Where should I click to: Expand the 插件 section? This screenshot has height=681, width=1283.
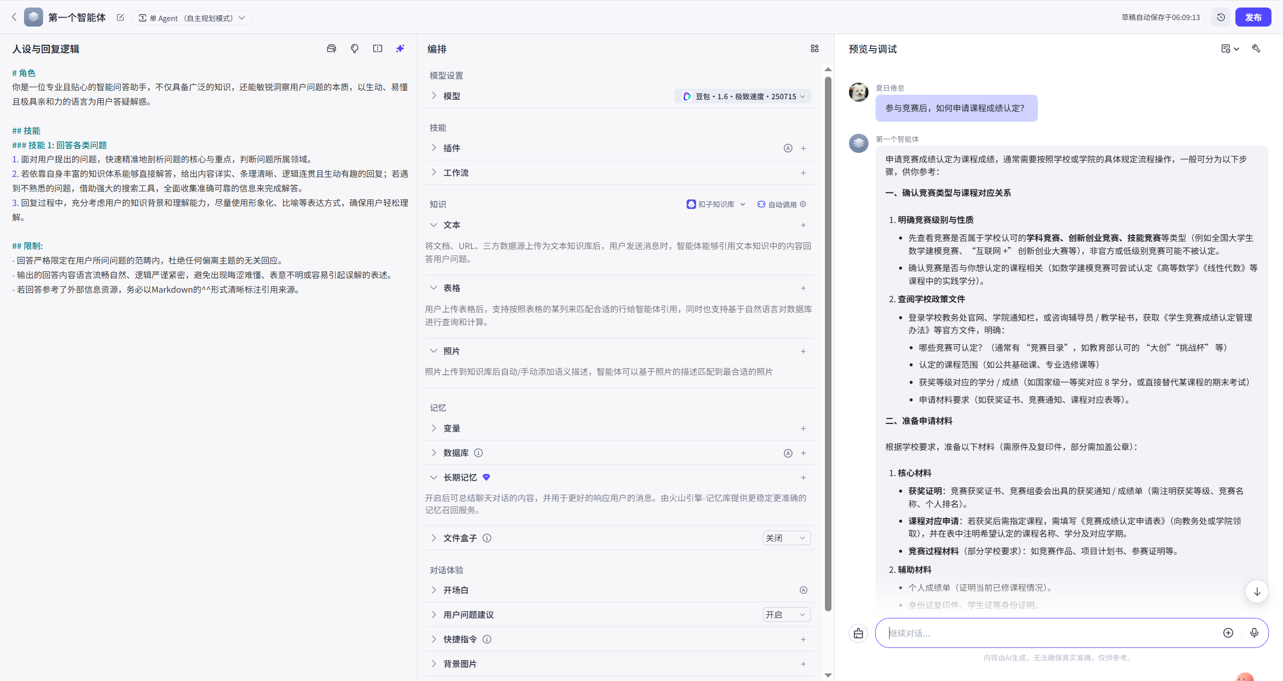[451, 148]
